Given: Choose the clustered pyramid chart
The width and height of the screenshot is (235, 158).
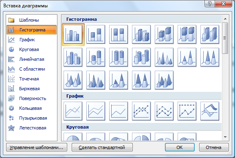Looking at the screenshot, I should (96, 80).
